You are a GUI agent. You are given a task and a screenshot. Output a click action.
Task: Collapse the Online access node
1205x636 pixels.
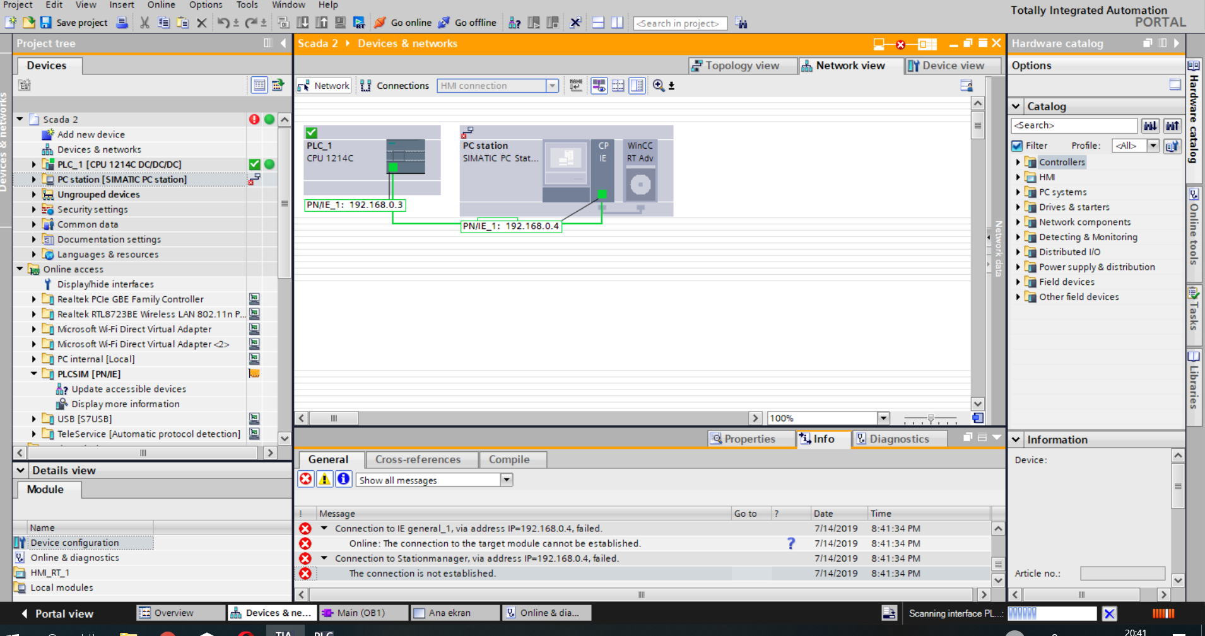tap(20, 269)
